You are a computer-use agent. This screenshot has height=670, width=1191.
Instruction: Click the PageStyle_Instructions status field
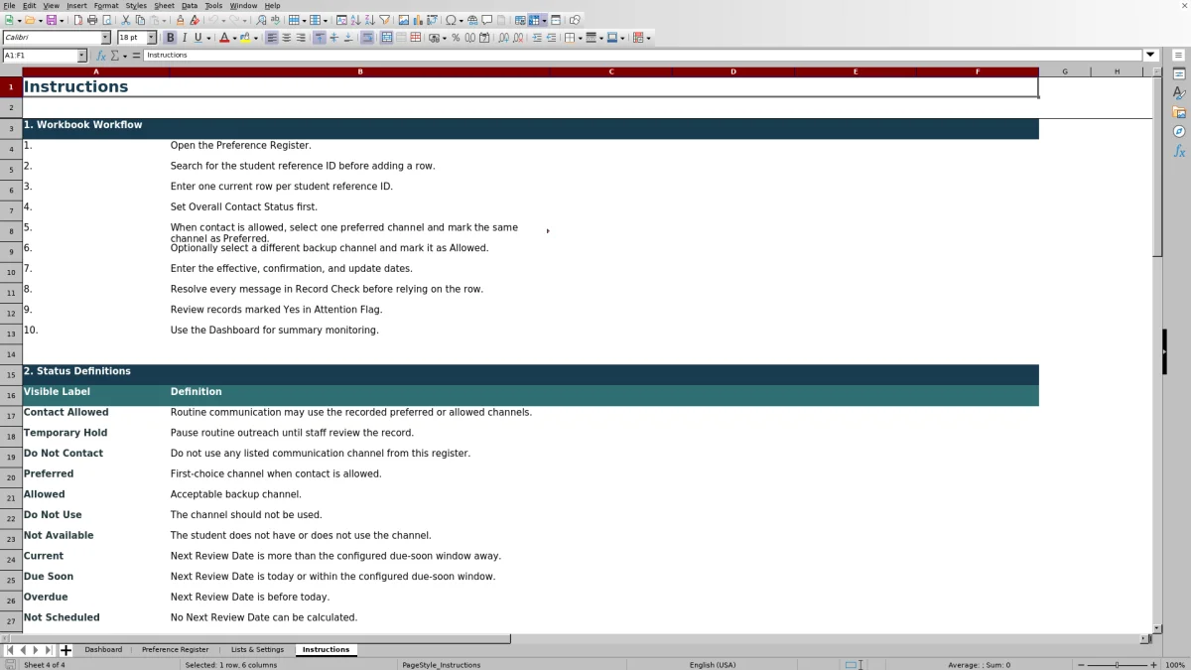[441, 665]
